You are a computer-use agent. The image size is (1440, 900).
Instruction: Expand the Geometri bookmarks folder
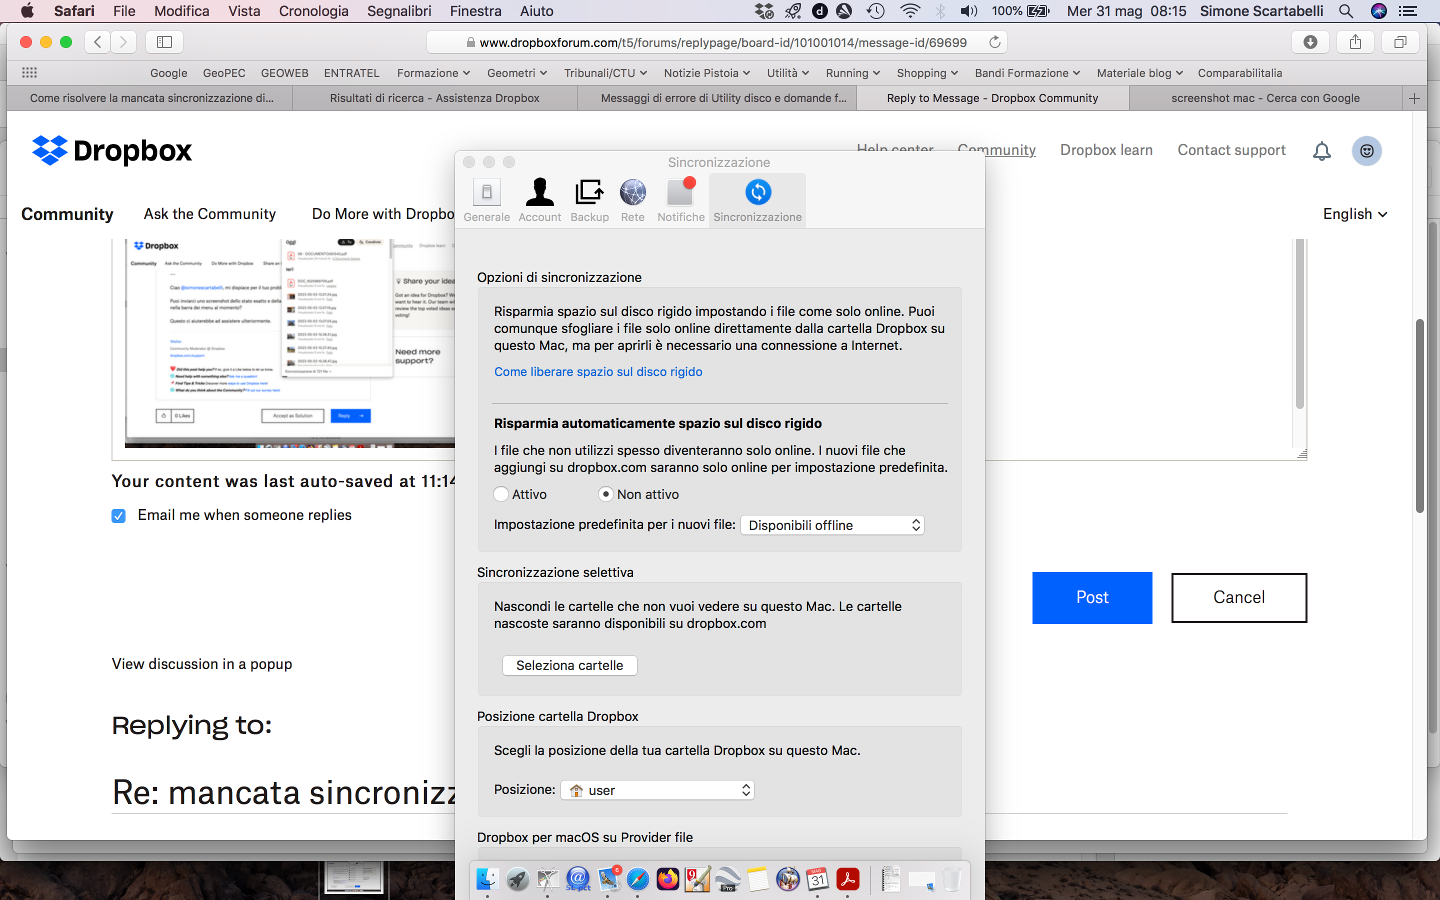[x=516, y=72]
